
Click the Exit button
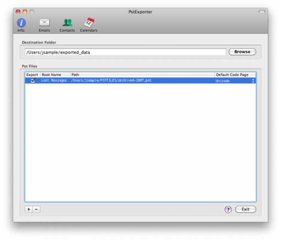tap(245, 209)
